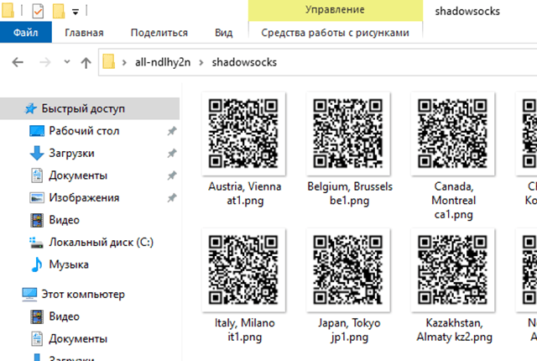537x361 pixels.
Task: Select the Austria, Vienna at1.png thumbnail
Action: point(244,133)
